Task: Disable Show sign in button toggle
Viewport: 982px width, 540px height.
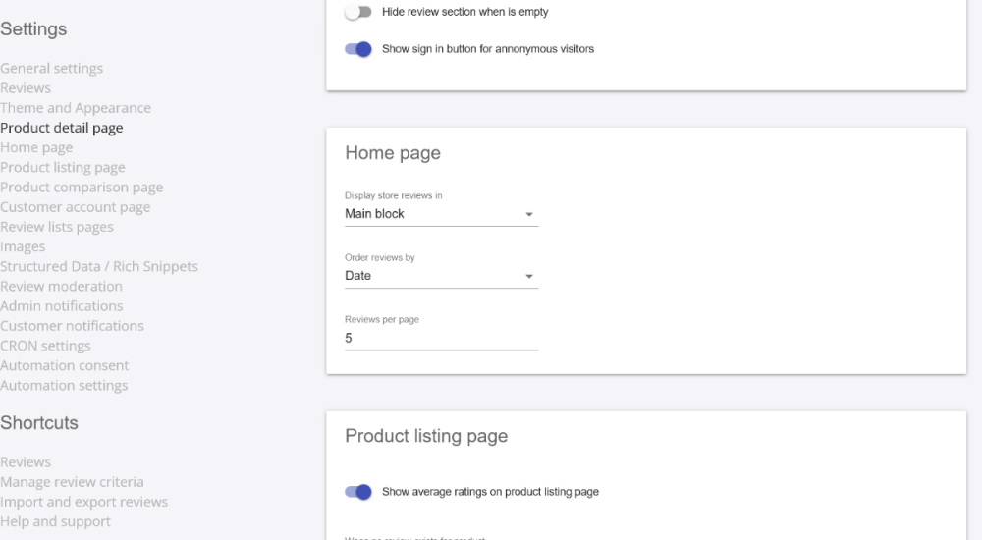Action: coord(358,49)
